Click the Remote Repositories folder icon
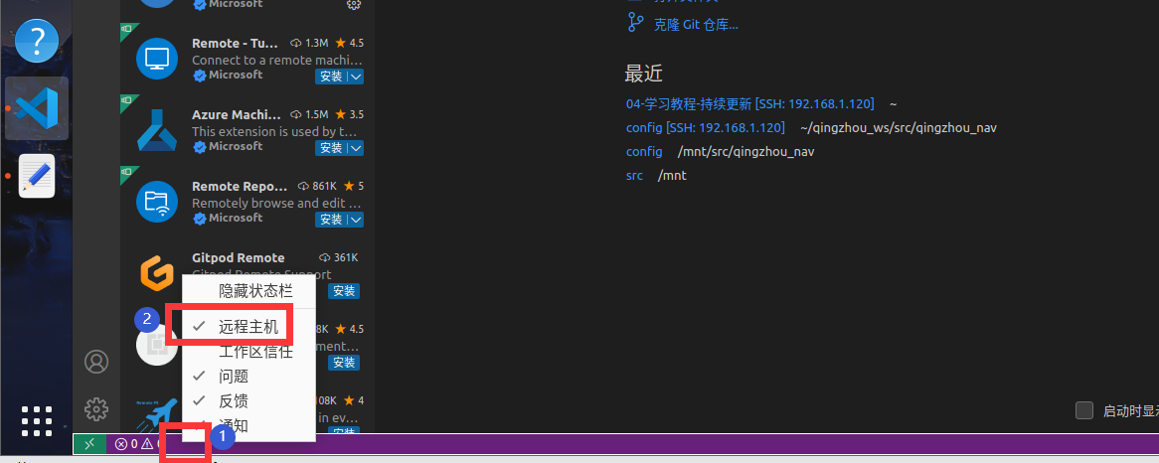The height and width of the screenshot is (463, 1159). 157,201
